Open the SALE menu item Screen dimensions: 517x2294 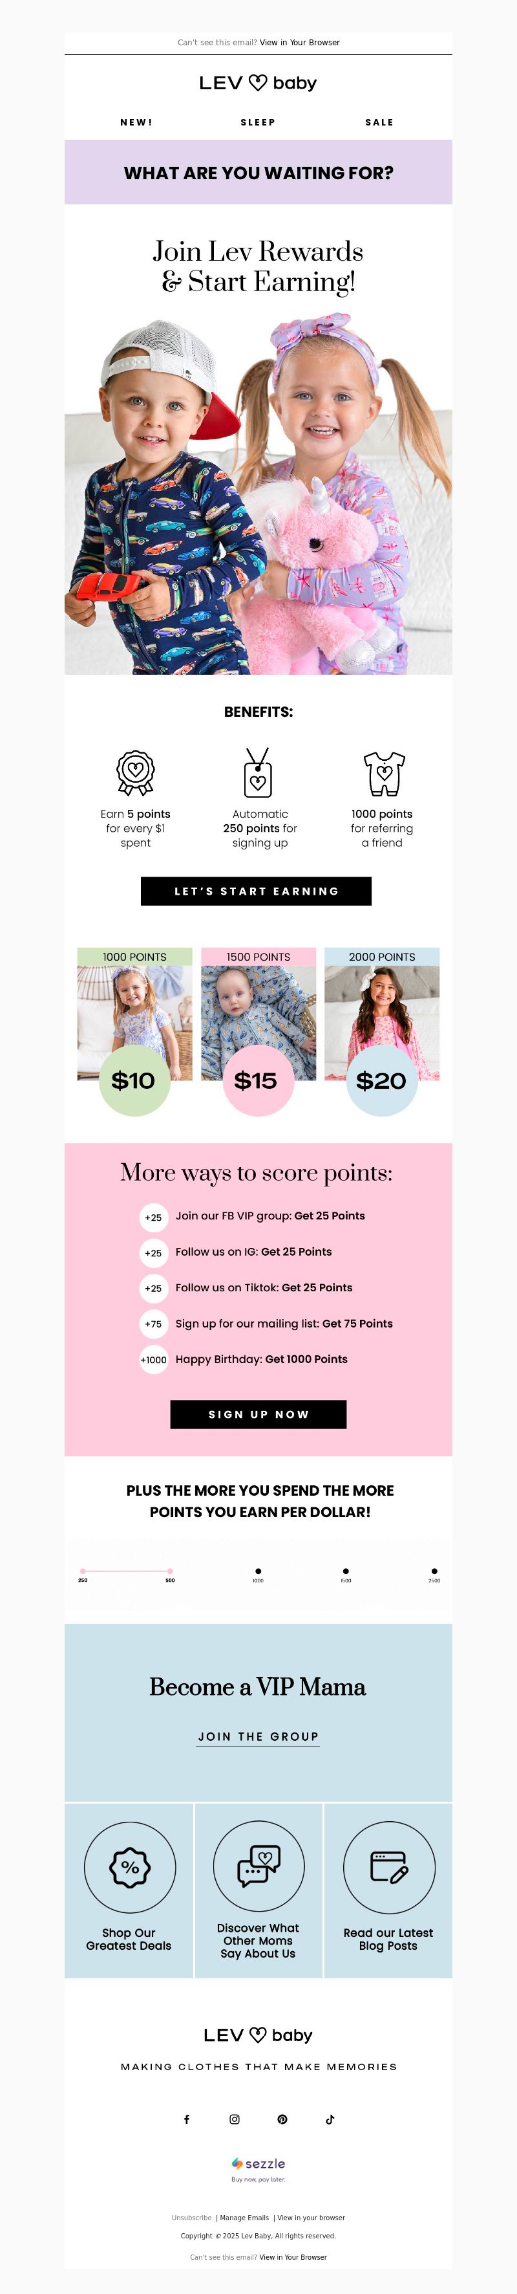pos(379,123)
